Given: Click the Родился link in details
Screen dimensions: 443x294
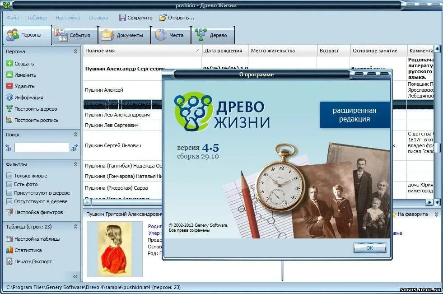Looking at the screenshot, I should (155, 226).
